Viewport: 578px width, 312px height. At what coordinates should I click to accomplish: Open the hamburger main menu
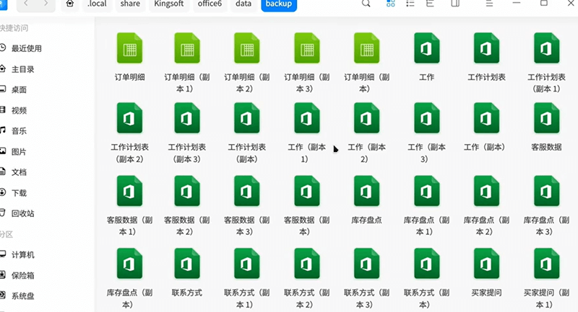pos(489,4)
